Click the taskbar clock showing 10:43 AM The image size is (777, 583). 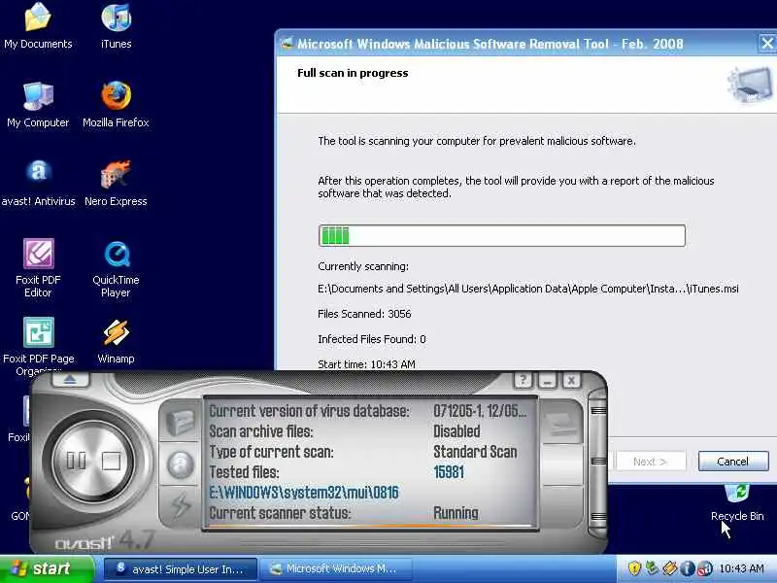[x=742, y=568]
